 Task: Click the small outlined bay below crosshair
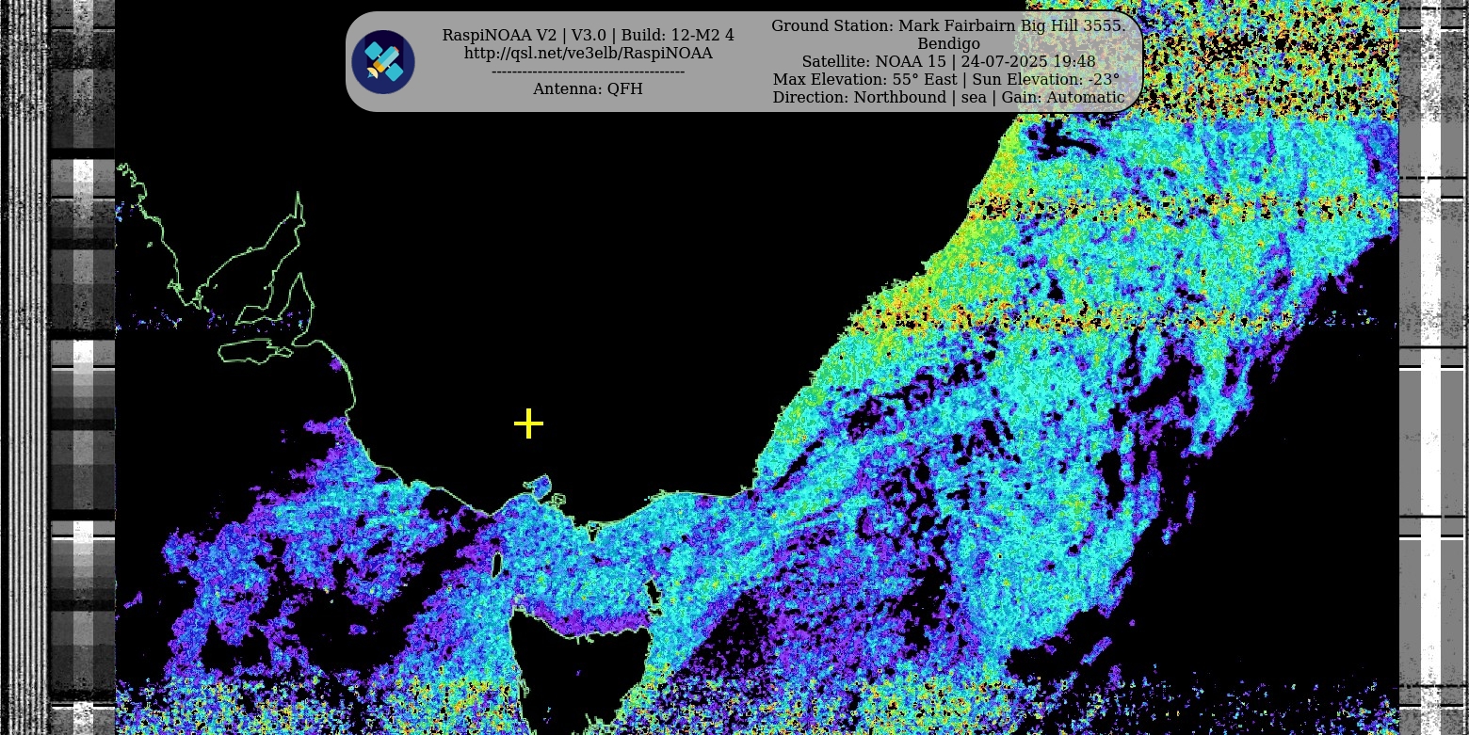pos(538,487)
